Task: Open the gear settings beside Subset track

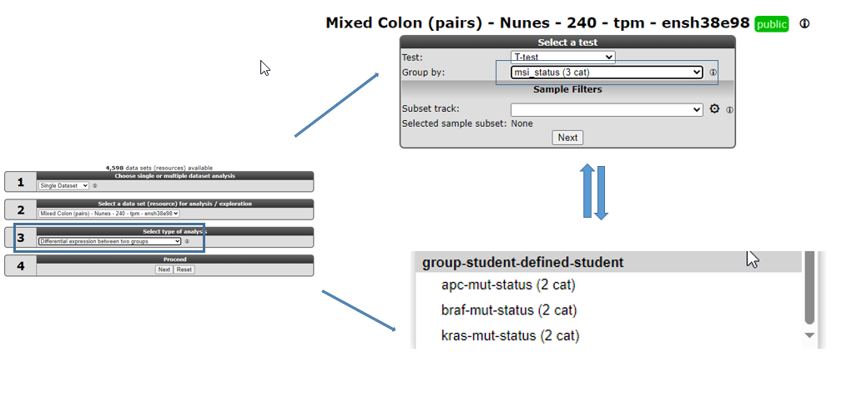Action: 714,109
